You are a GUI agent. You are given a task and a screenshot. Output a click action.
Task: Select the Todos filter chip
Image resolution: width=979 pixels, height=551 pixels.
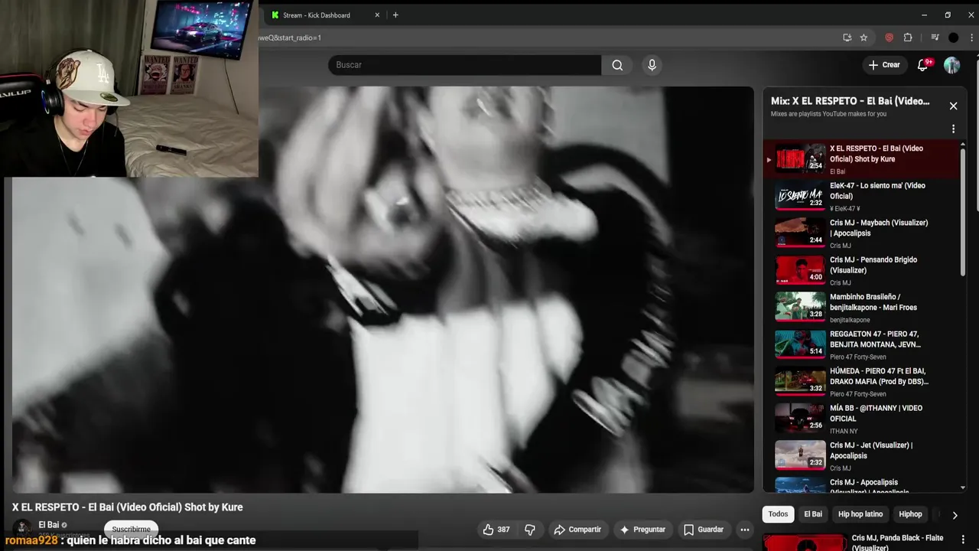[x=778, y=514]
